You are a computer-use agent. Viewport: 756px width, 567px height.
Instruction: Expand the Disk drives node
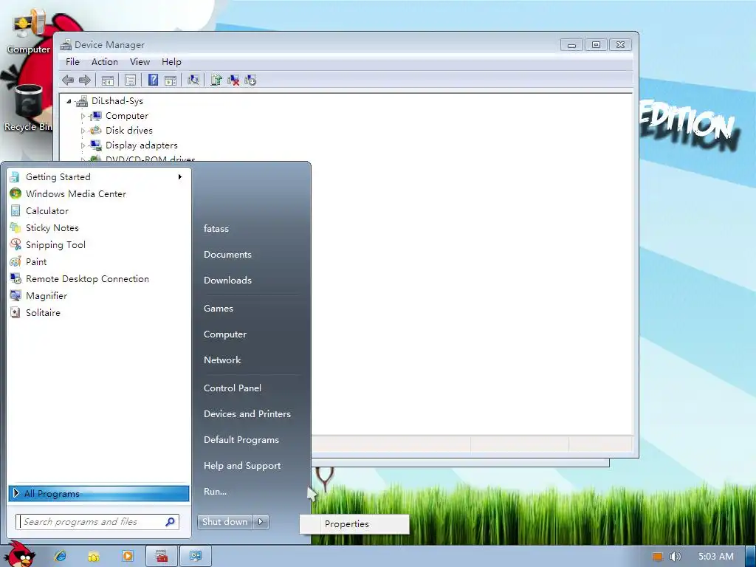tap(83, 131)
